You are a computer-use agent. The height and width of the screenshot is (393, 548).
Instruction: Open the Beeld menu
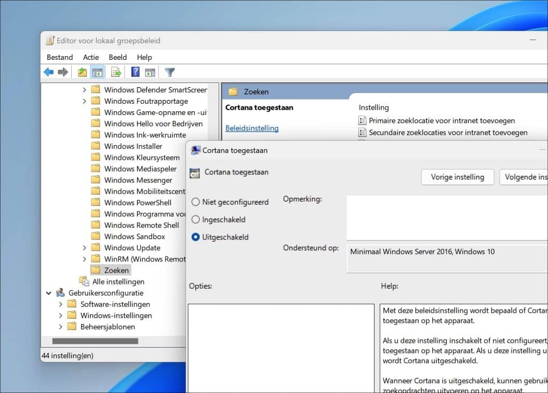(118, 57)
